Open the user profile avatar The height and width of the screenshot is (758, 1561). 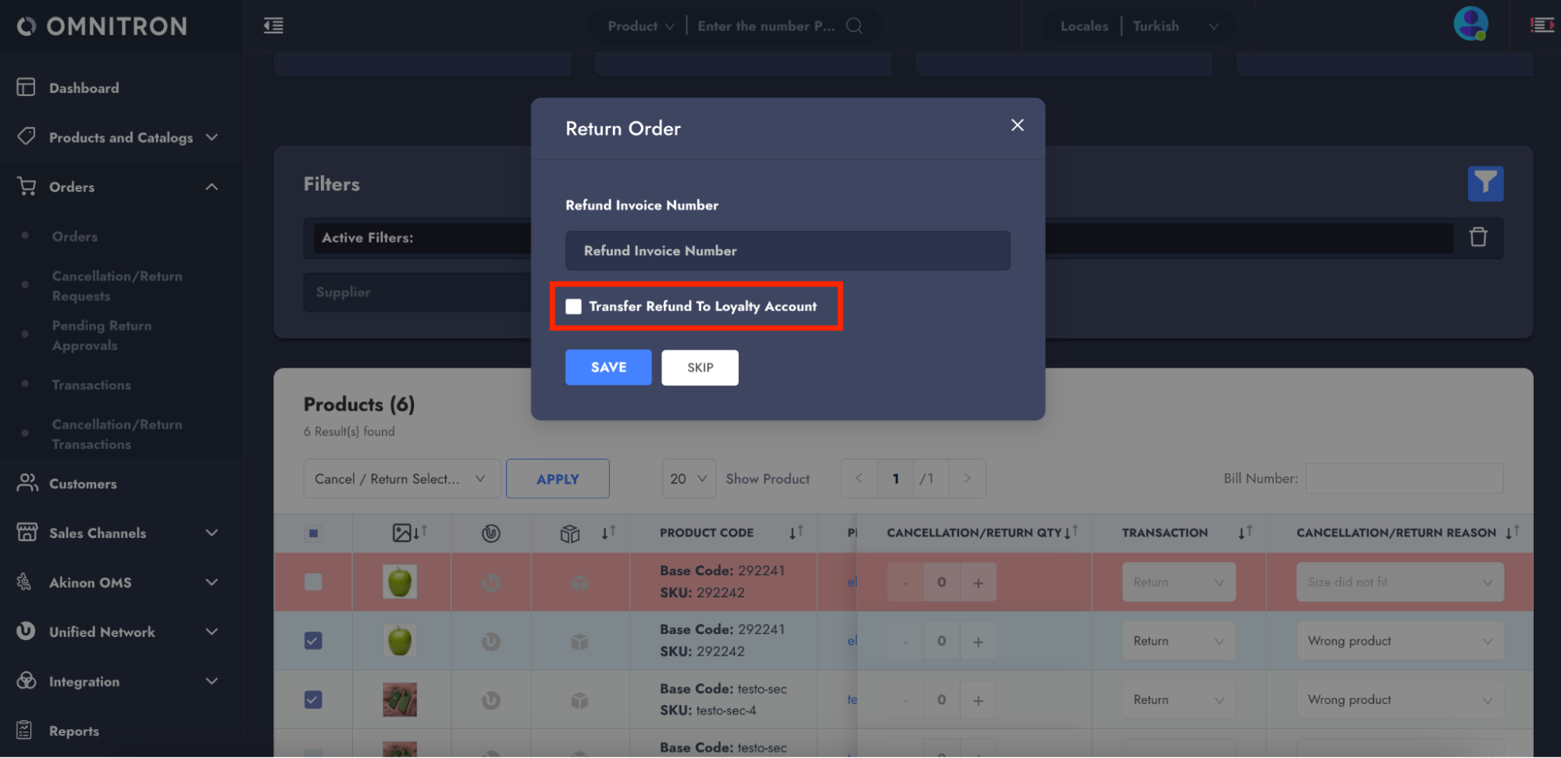[x=1470, y=24]
